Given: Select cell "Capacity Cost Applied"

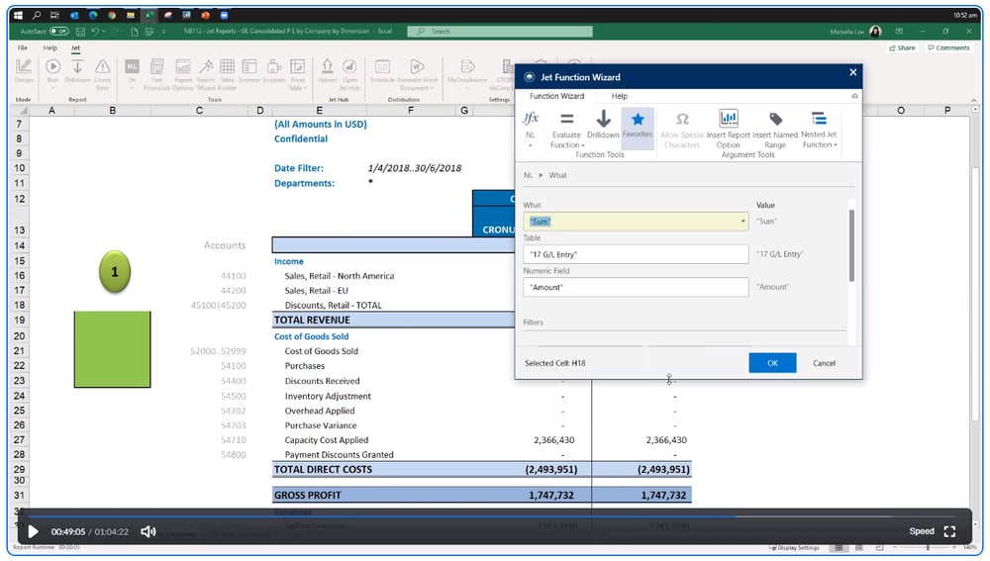Looking at the screenshot, I should [326, 440].
